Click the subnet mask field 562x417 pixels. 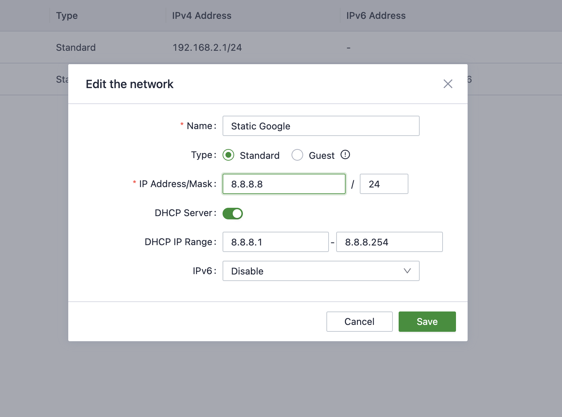384,184
